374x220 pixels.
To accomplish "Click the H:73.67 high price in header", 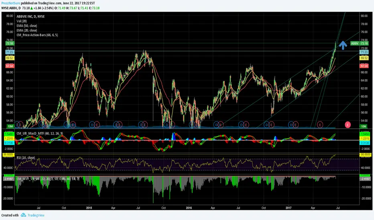I will pos(72,8).
